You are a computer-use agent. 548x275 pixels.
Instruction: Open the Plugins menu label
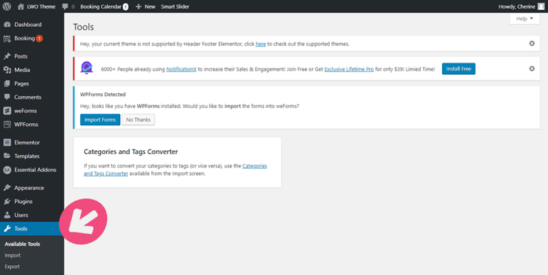coord(24,201)
